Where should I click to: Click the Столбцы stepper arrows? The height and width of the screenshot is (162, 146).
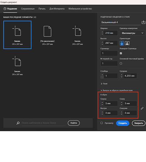click(x=102, y=76)
